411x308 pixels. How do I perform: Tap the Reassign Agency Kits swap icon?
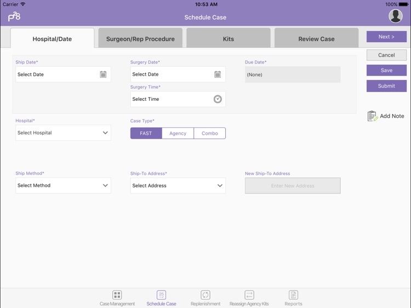click(x=249, y=295)
